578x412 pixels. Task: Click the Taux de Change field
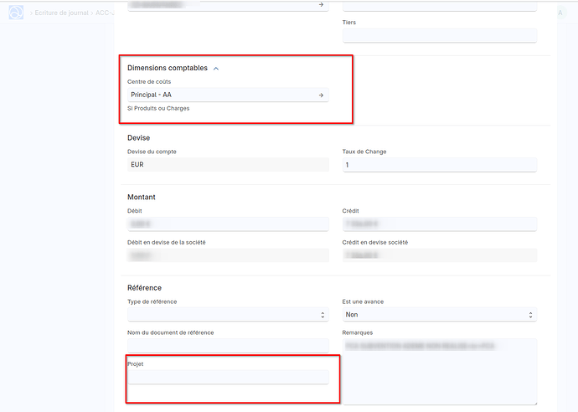click(439, 165)
